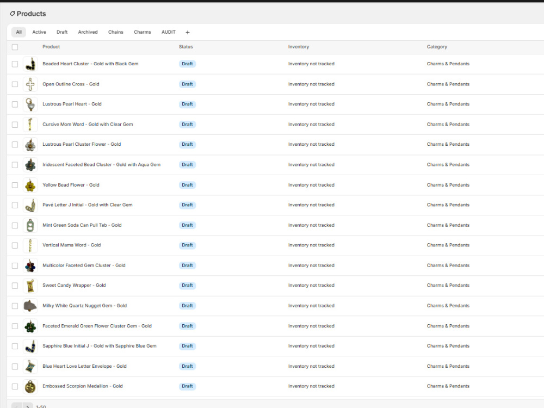Go to next page arrow

click(x=28, y=406)
